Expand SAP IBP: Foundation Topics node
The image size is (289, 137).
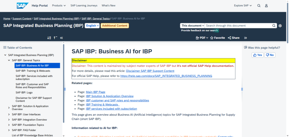coord(9,125)
